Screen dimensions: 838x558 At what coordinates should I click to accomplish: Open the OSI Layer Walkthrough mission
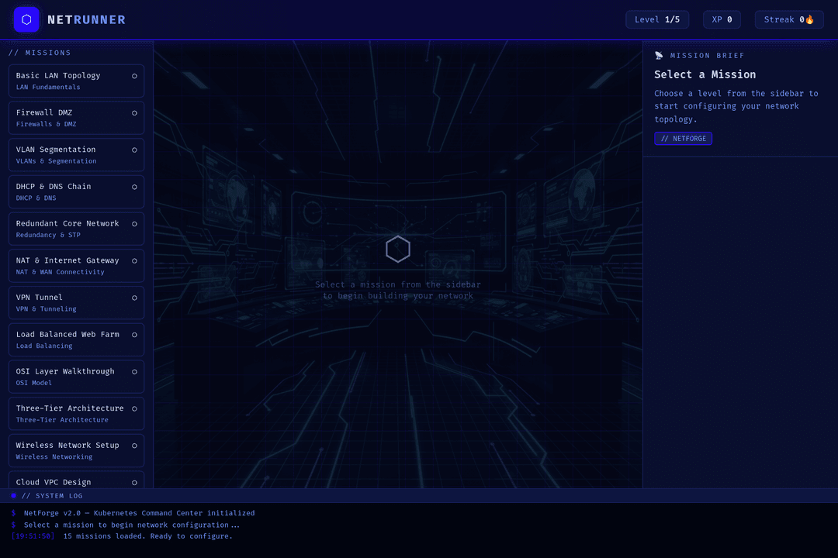[76, 377]
